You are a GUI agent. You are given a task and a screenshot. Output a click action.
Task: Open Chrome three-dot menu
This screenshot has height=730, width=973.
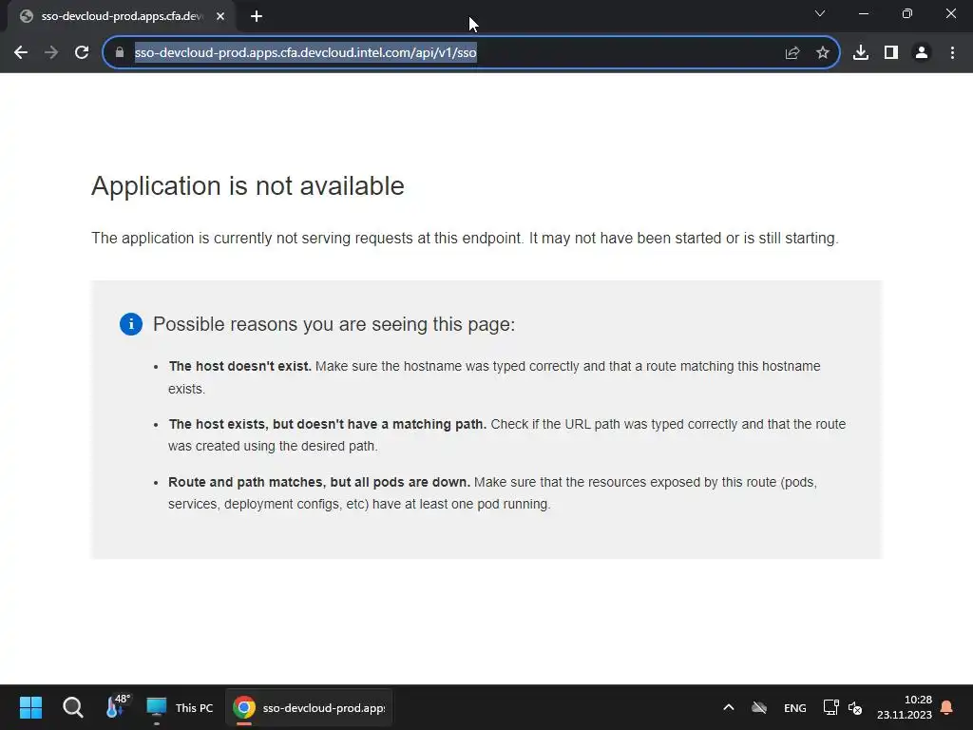[x=952, y=53]
